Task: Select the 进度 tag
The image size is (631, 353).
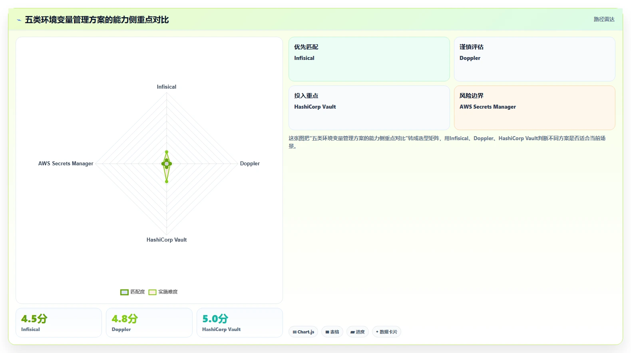Action: click(x=357, y=332)
